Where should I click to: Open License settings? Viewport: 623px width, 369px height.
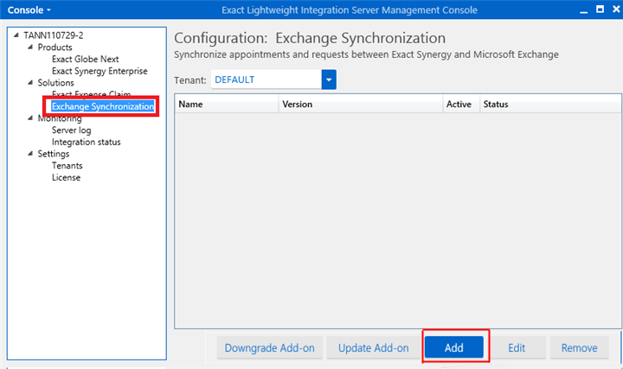[x=66, y=177]
